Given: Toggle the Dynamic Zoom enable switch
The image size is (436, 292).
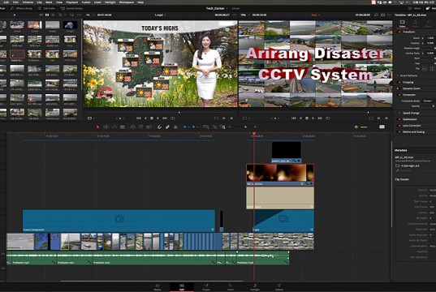Looking at the screenshot, I should pyautogui.click(x=398, y=88).
